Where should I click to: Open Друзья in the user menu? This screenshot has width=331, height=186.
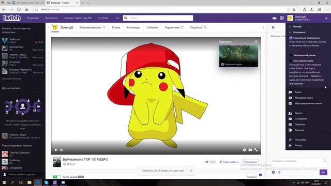(x=298, y=113)
